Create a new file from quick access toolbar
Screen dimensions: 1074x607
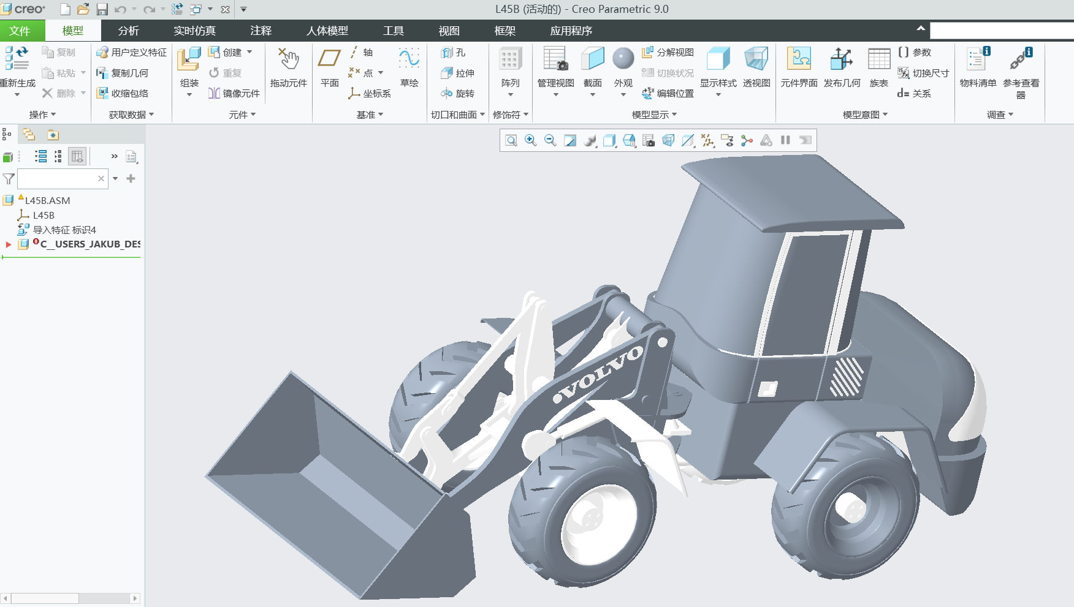click(65, 9)
